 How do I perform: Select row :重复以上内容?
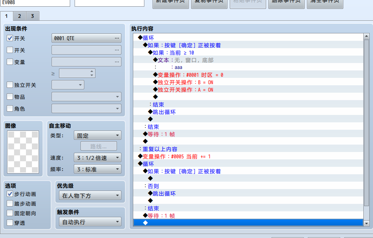pos(248,149)
